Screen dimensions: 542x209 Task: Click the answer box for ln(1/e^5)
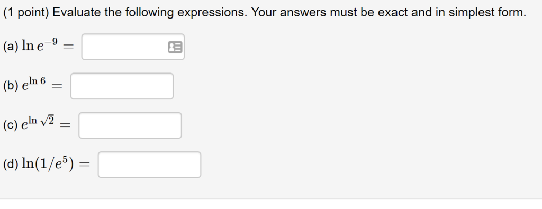149,165
